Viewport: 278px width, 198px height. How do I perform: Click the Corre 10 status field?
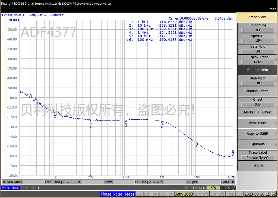pyautogui.click(x=228, y=182)
